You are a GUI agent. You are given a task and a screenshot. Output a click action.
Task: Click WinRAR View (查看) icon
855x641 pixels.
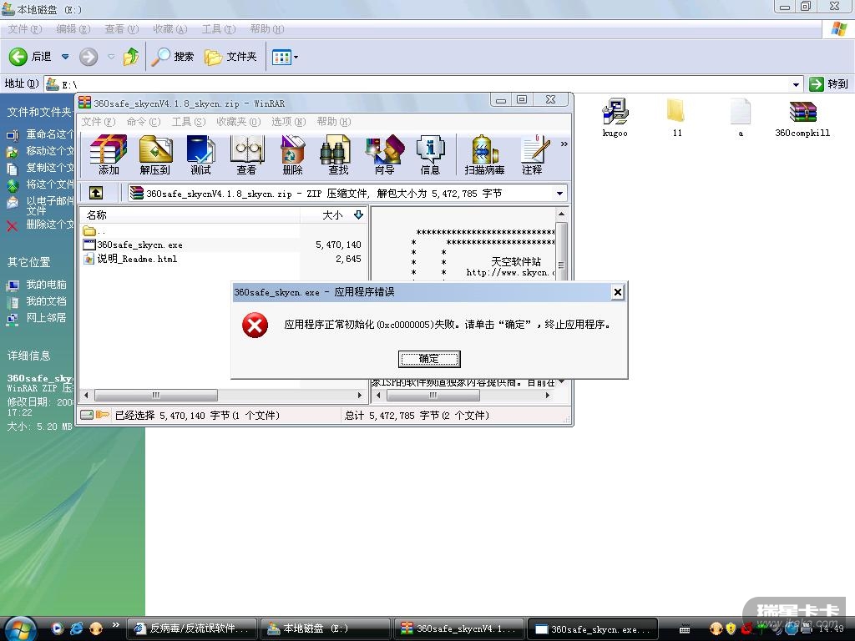tap(246, 154)
